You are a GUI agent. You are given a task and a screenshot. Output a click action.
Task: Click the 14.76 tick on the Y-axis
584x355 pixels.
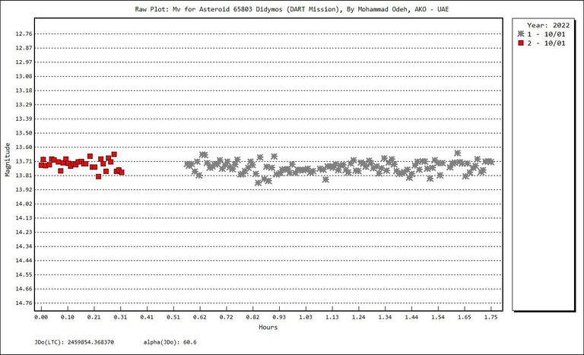[24, 303]
